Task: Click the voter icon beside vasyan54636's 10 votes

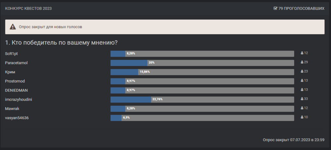Action: [302, 117]
